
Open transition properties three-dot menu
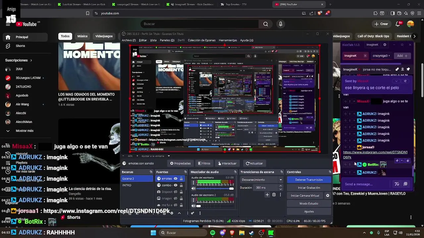(280, 195)
